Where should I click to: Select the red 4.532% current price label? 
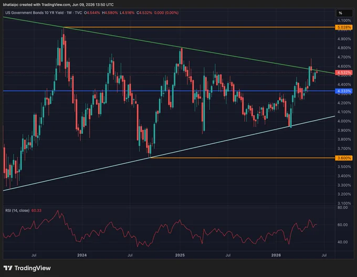click(344, 72)
